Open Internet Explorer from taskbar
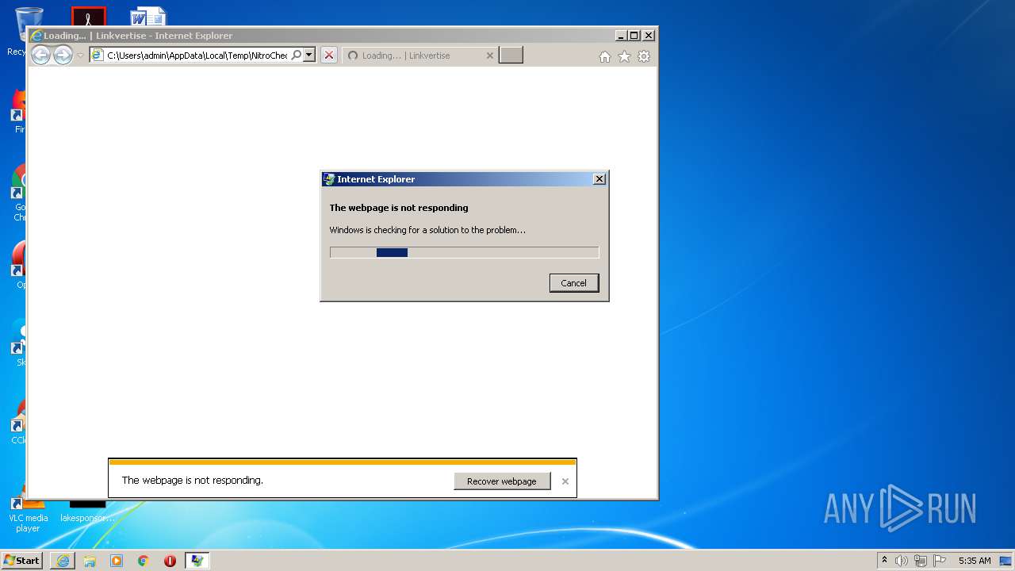 click(63, 561)
